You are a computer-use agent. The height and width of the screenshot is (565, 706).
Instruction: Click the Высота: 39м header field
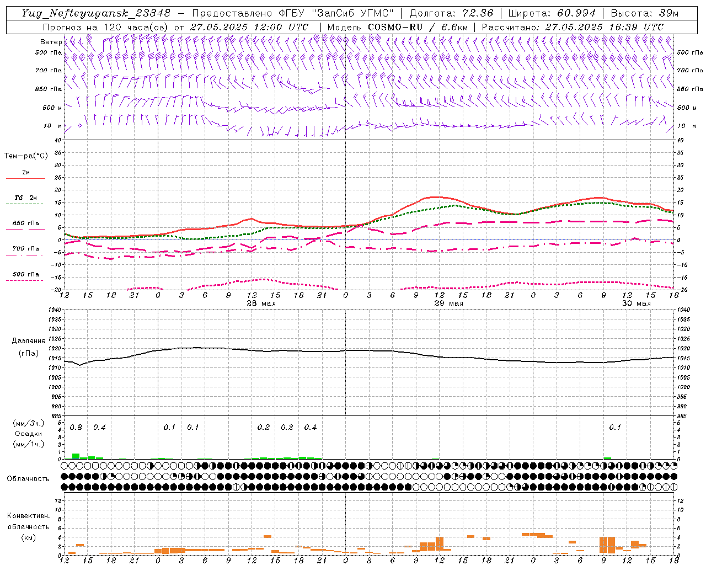pyautogui.click(x=644, y=13)
